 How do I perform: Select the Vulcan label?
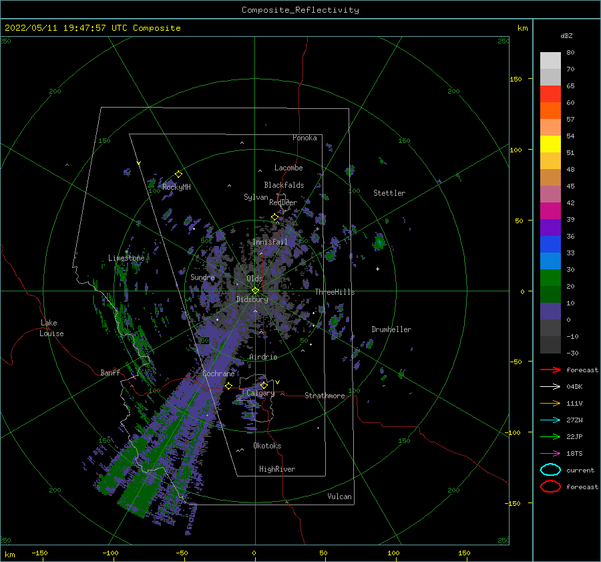click(x=340, y=497)
